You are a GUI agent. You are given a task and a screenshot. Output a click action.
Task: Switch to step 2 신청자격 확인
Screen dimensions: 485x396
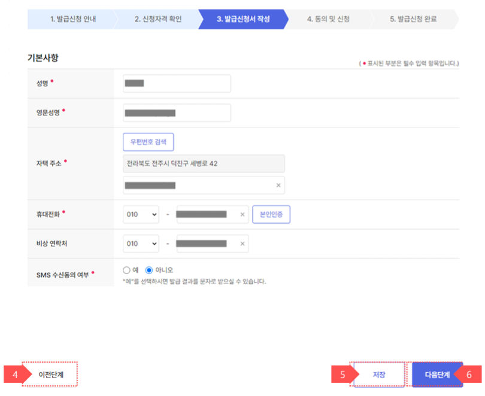(156, 19)
